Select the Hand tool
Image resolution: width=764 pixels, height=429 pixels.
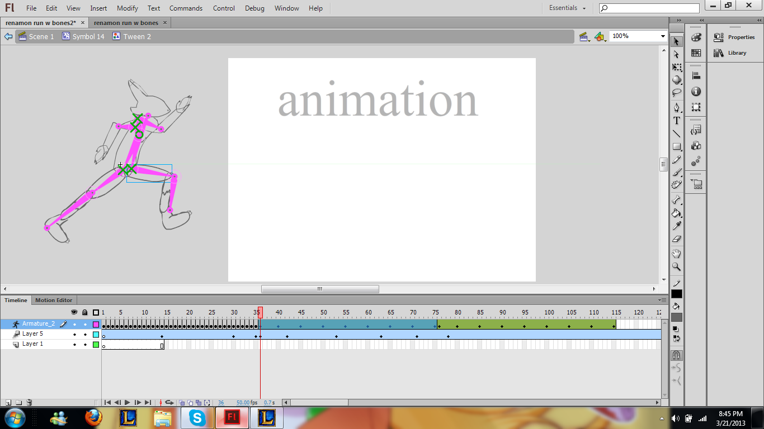click(676, 254)
